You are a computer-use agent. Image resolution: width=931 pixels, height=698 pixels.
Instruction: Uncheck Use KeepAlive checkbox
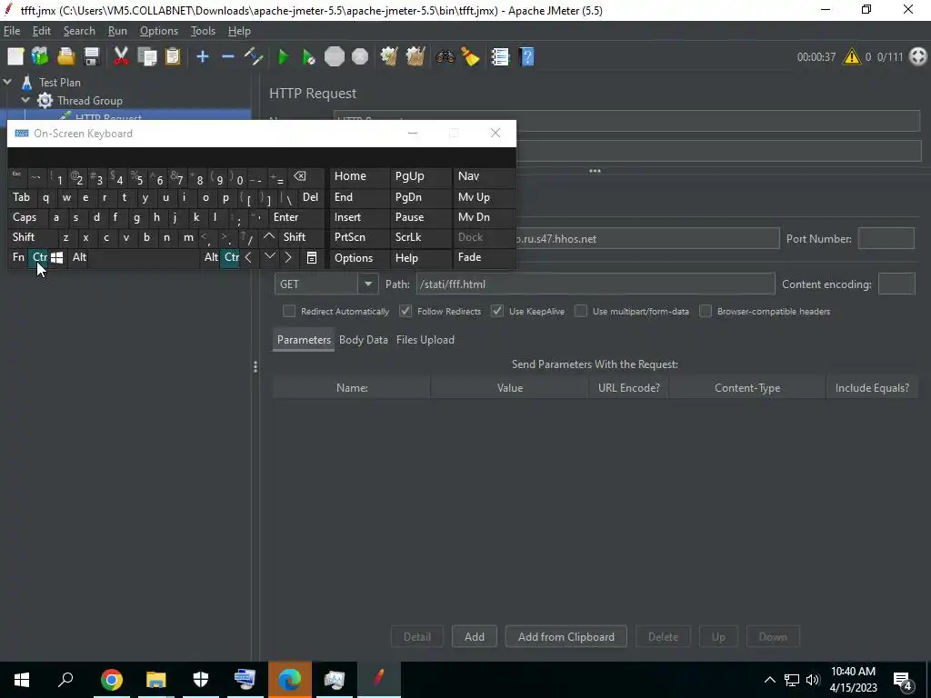tap(497, 311)
